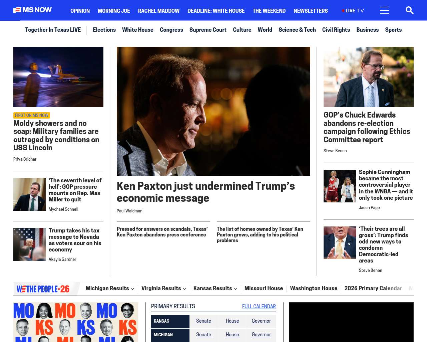Open Kansas House primary results
The height and width of the screenshot is (342, 427).
[x=232, y=321]
